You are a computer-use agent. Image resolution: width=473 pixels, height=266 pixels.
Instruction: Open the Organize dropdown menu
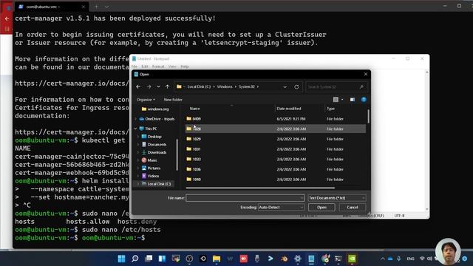coord(146,100)
